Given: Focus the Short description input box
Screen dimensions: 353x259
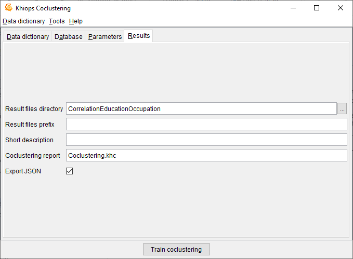Looking at the screenshot, I should pyautogui.click(x=206, y=140).
